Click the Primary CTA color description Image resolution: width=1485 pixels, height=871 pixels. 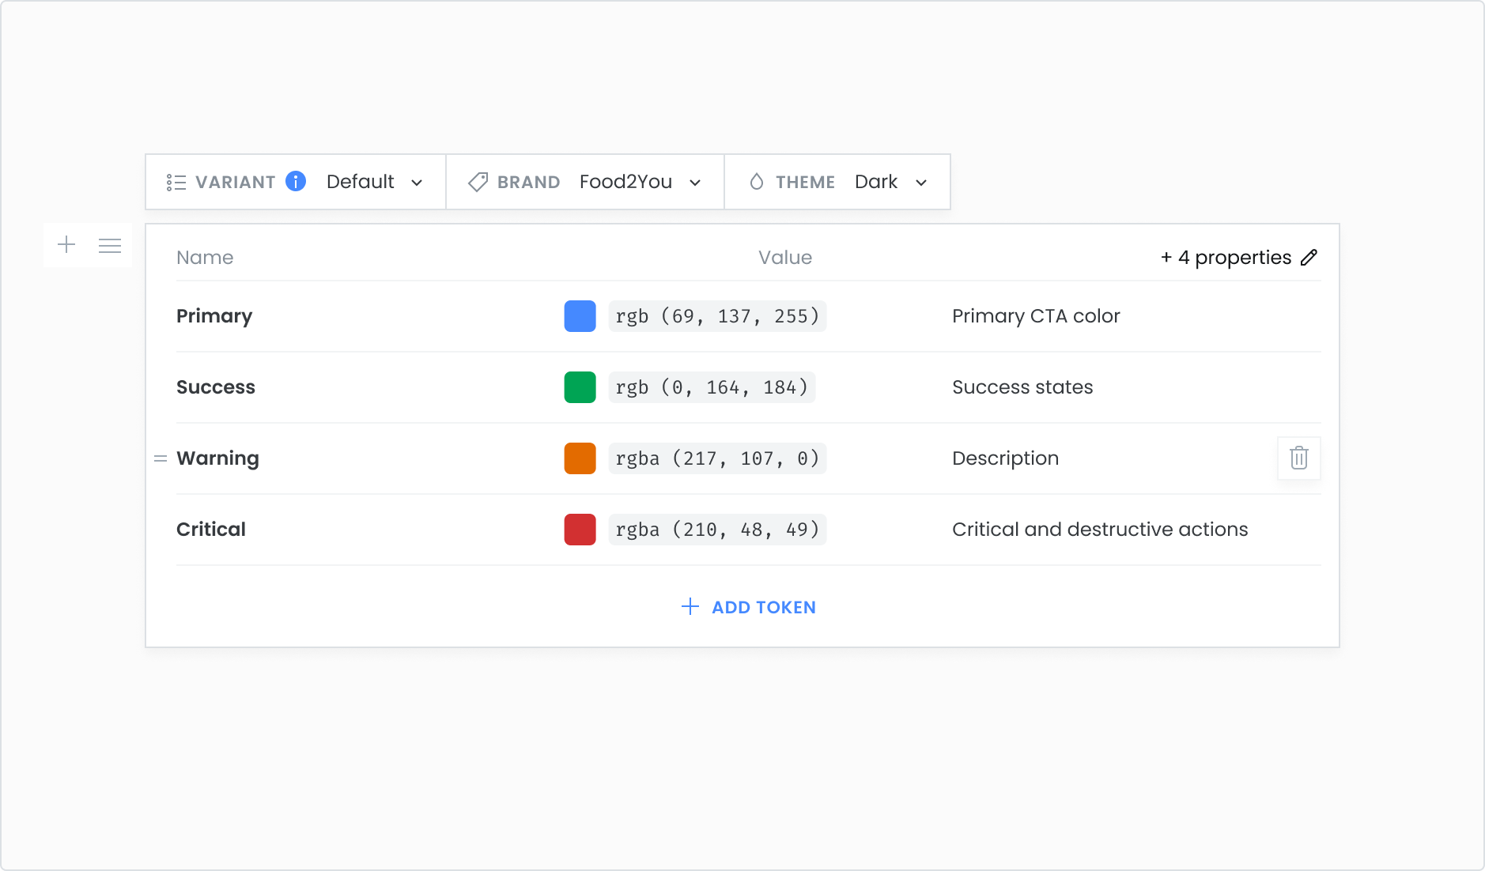(1036, 316)
